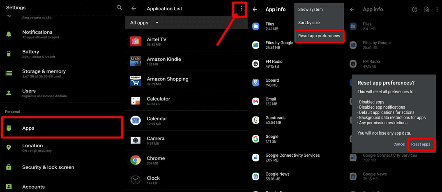Open Battery via its battery icon

(x=9, y=54)
